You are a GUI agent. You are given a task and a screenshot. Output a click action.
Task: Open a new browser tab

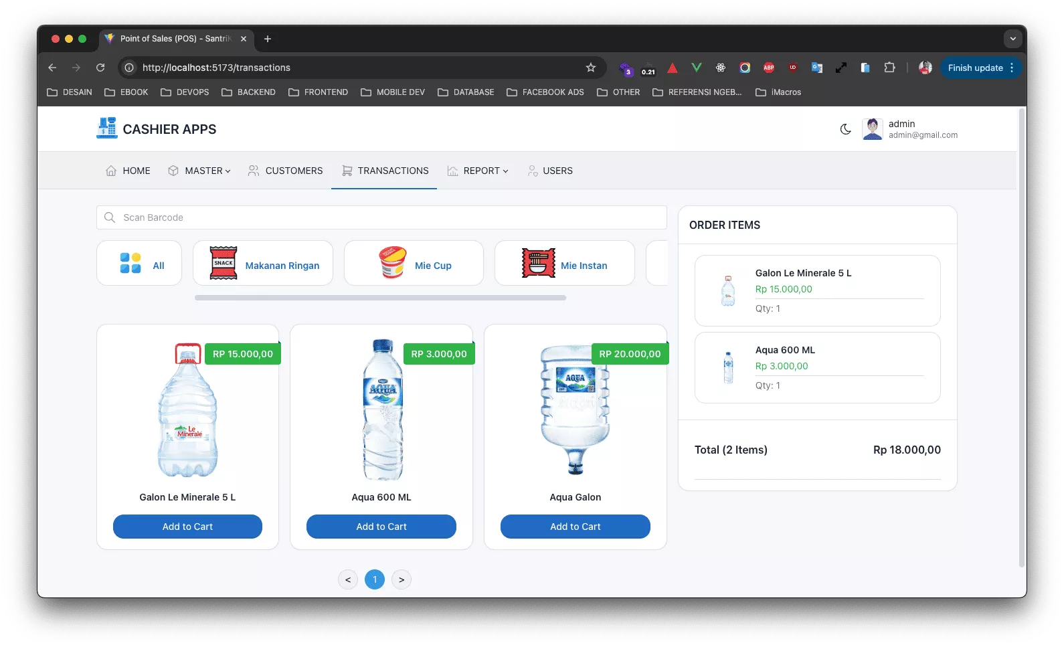pos(268,39)
